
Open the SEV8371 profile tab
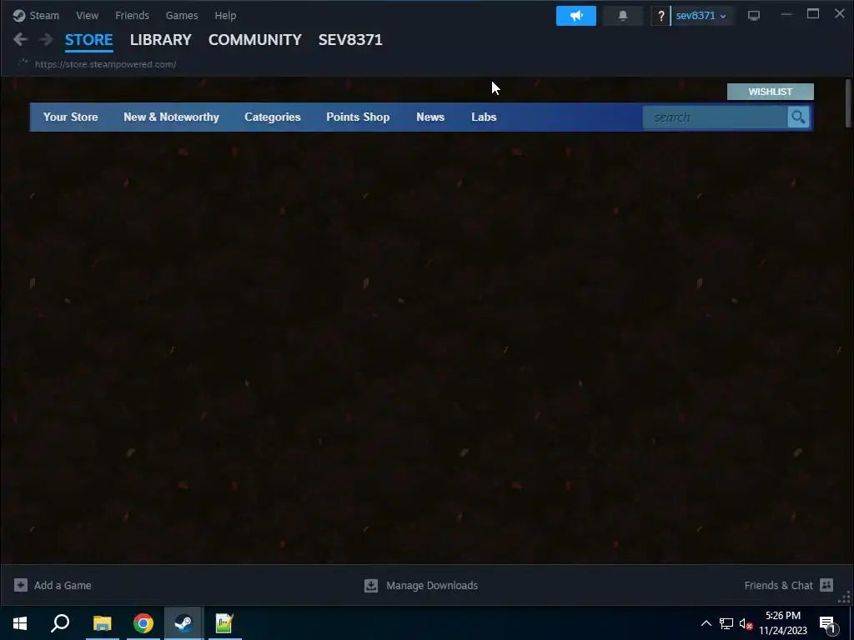pyautogui.click(x=350, y=40)
